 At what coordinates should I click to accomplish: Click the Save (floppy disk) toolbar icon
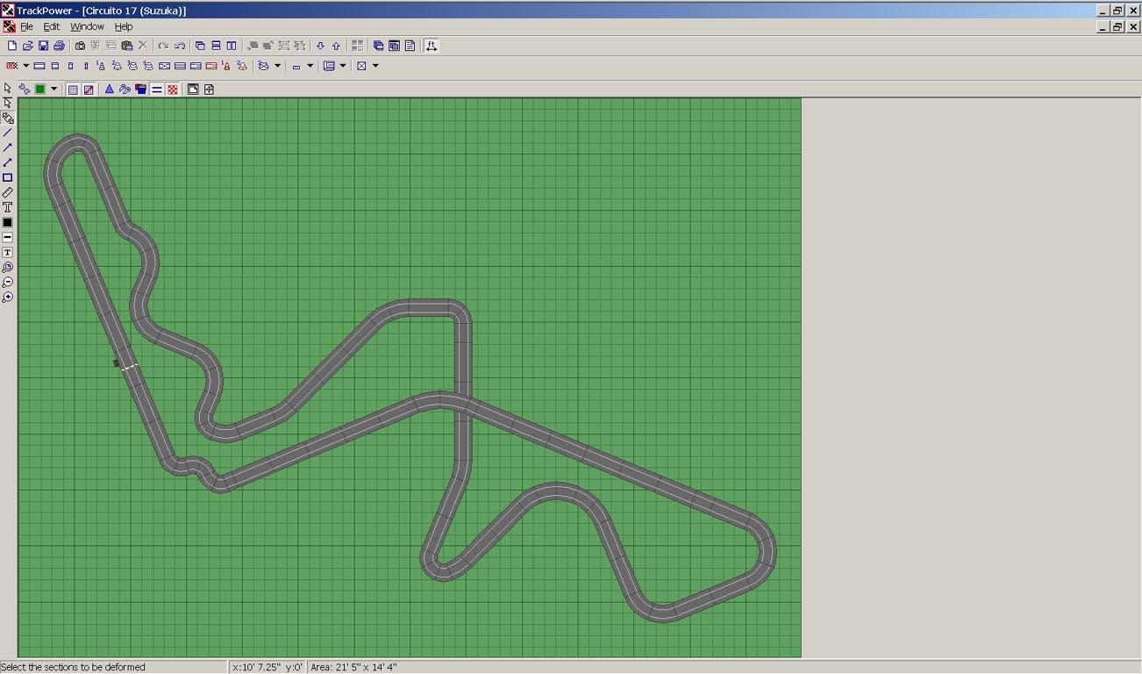[x=43, y=46]
